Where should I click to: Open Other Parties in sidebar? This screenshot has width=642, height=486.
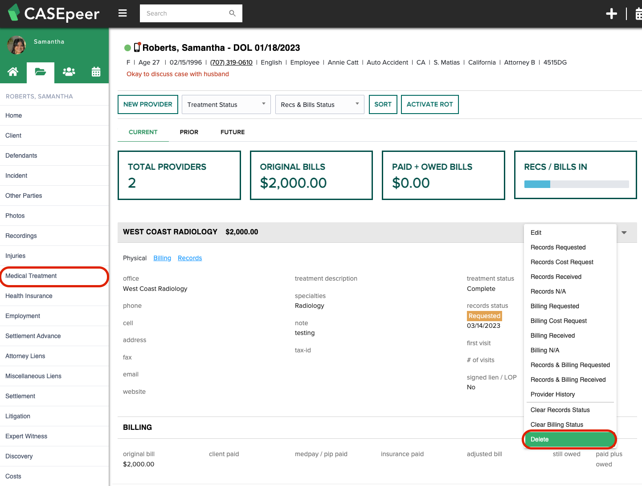tap(54, 196)
